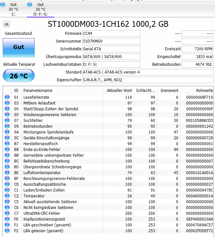This screenshot has width=215, height=237.
Task: Click raw value 0EF4000010A9
Action: point(200,219)
